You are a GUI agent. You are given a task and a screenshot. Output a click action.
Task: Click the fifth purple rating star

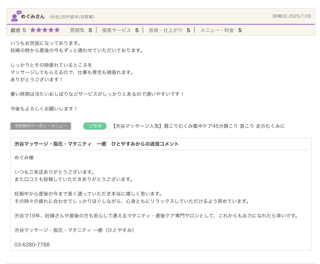click(57, 30)
